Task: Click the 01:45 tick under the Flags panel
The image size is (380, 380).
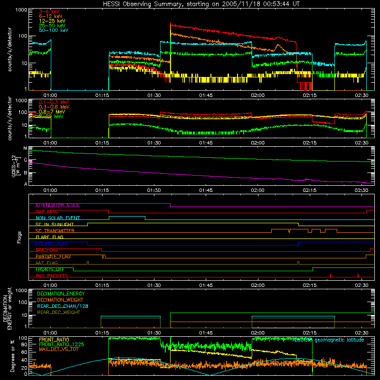Action: (x=206, y=285)
